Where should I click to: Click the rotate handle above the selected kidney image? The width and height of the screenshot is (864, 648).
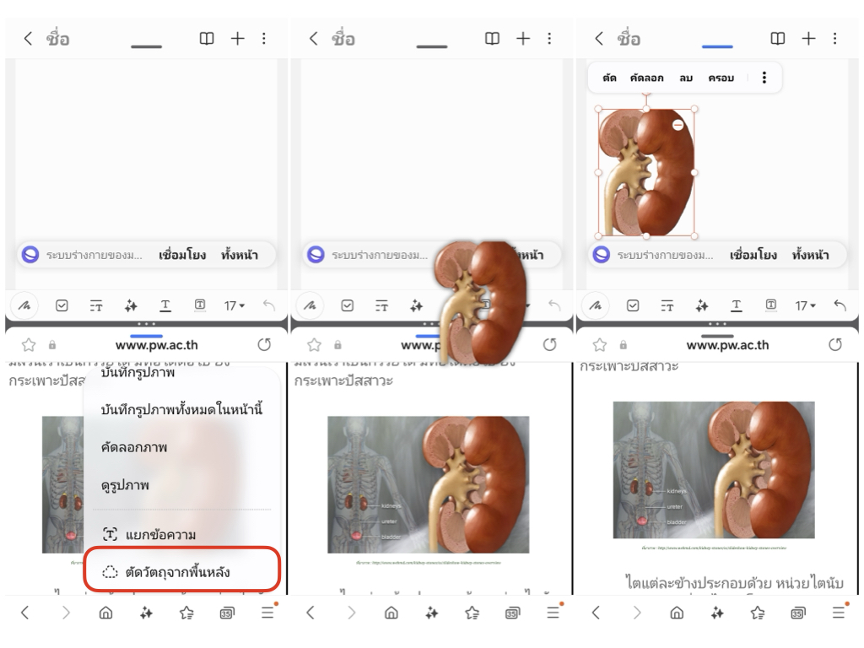click(x=646, y=95)
